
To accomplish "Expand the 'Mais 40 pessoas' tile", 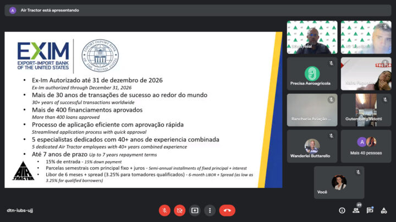I will [366, 146].
